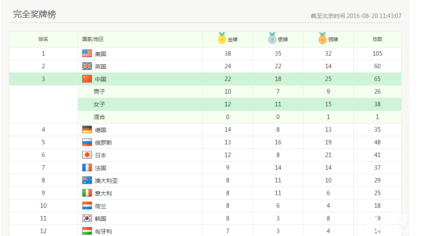Click the gold medal icon in header
The height and width of the screenshot is (236, 424).
click(222, 39)
